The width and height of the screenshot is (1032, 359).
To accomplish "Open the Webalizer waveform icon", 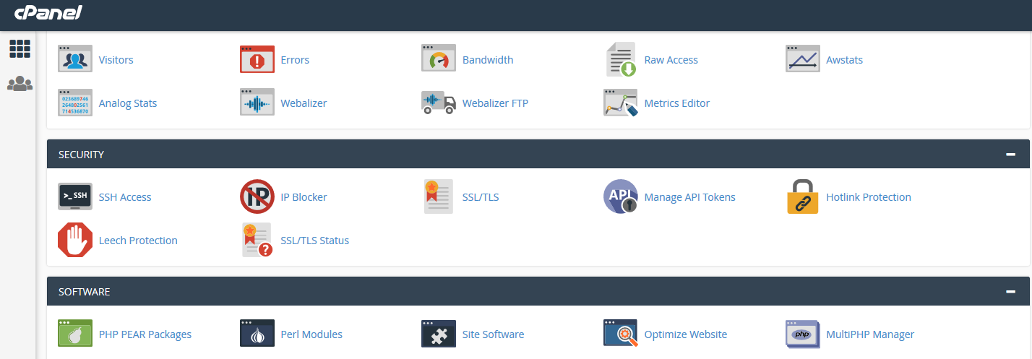I will (257, 103).
